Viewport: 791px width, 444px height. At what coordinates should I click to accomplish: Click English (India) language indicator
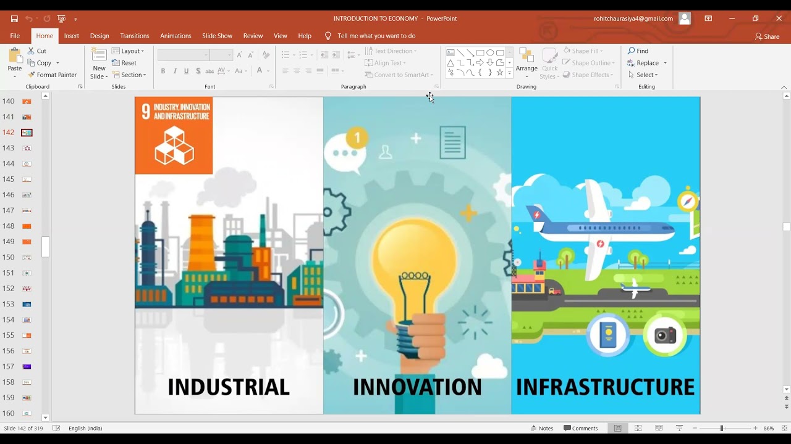coord(85,428)
